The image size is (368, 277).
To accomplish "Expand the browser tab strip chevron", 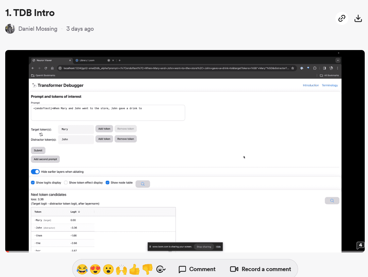I will pos(338,60).
